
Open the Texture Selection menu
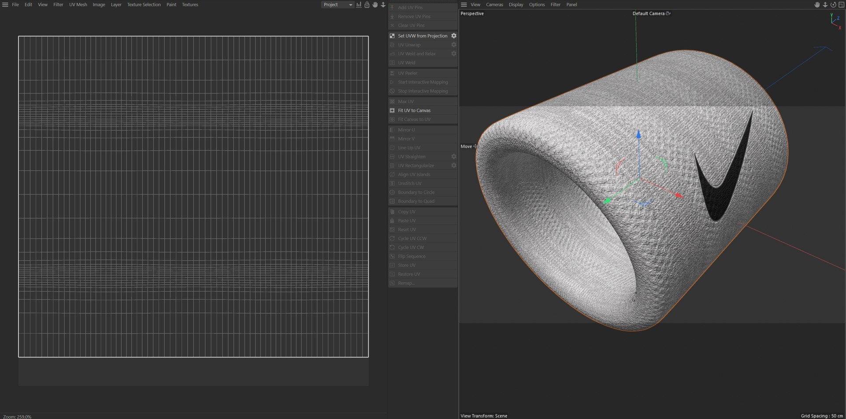pos(144,4)
